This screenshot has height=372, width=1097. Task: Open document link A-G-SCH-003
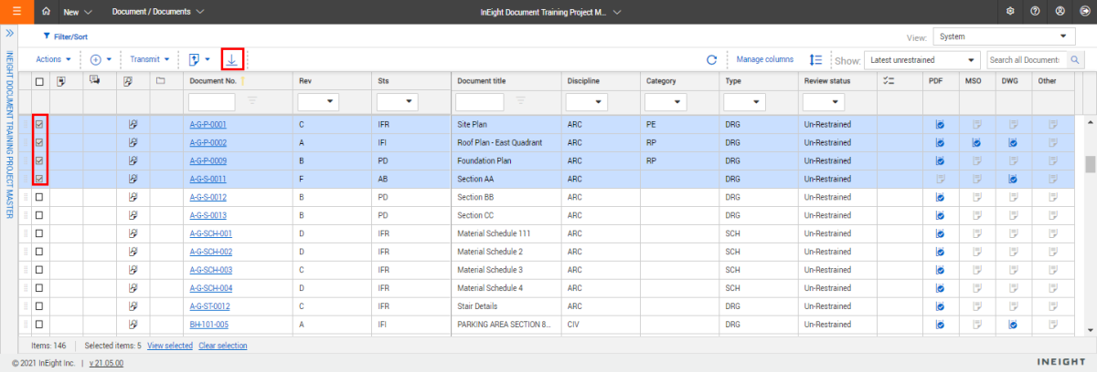tap(210, 270)
